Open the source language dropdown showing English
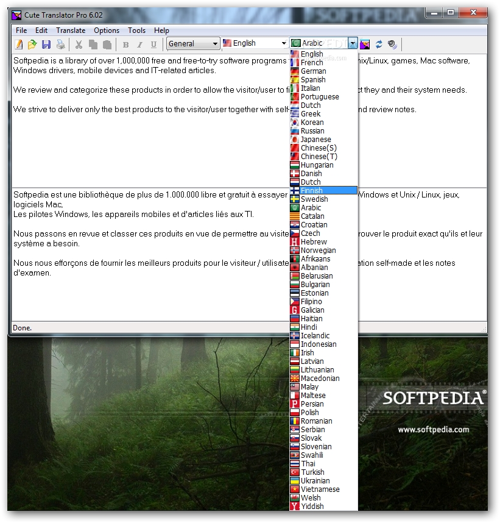The height and width of the screenshot is (523, 500). click(x=255, y=43)
